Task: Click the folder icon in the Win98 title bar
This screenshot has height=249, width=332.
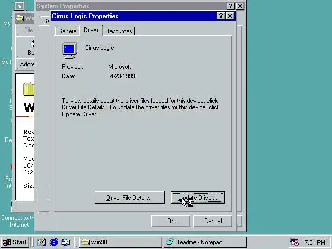Action: (x=20, y=18)
